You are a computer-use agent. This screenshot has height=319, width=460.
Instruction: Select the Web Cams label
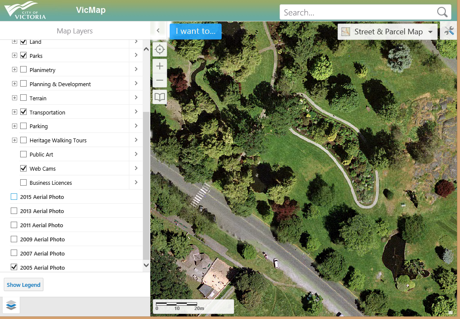click(43, 169)
